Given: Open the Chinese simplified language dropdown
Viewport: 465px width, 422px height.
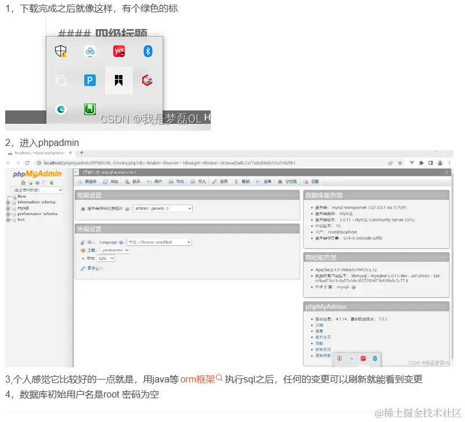Looking at the screenshot, I should [x=159, y=242].
